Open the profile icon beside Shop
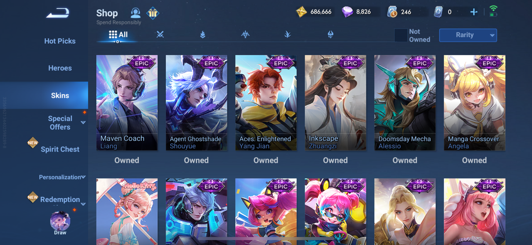532x245 pixels. coord(135,13)
